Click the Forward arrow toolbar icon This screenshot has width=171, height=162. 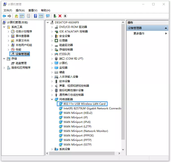[x=9, y=16]
